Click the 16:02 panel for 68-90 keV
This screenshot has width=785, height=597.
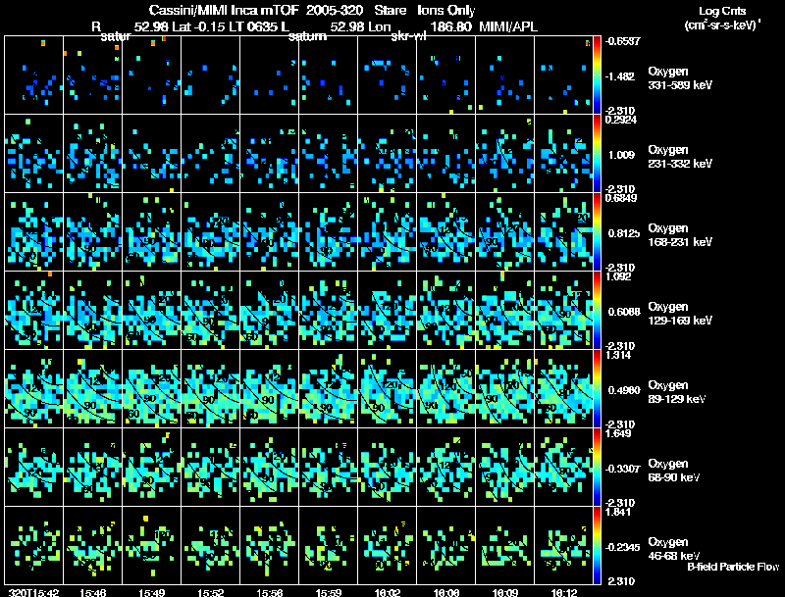tap(388, 467)
